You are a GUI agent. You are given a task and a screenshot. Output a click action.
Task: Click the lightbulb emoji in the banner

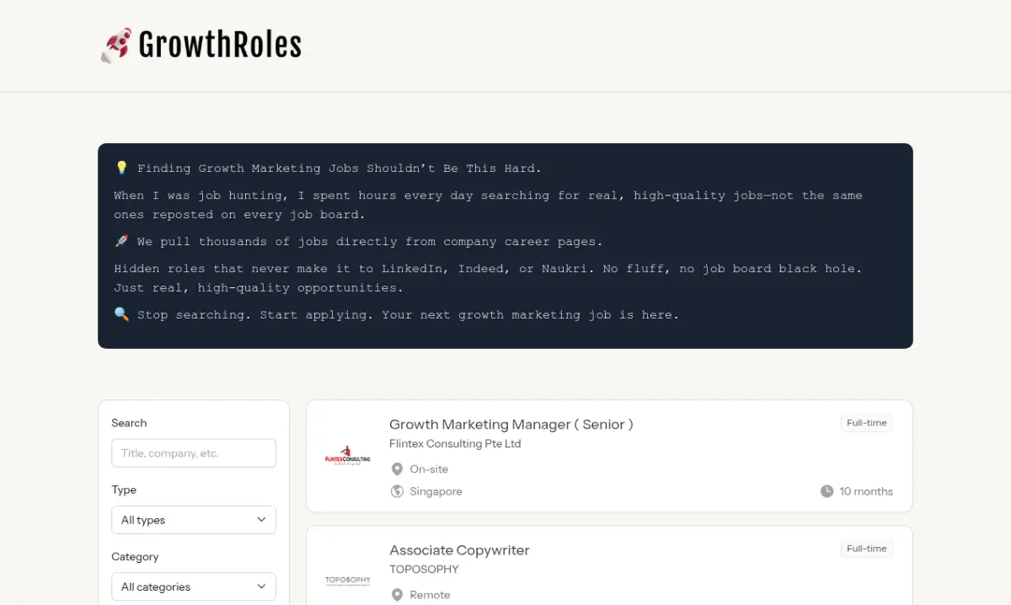121,167
